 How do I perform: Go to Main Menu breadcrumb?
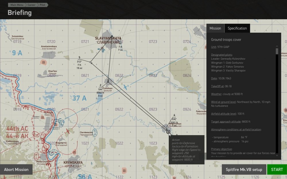tap(17, 5)
